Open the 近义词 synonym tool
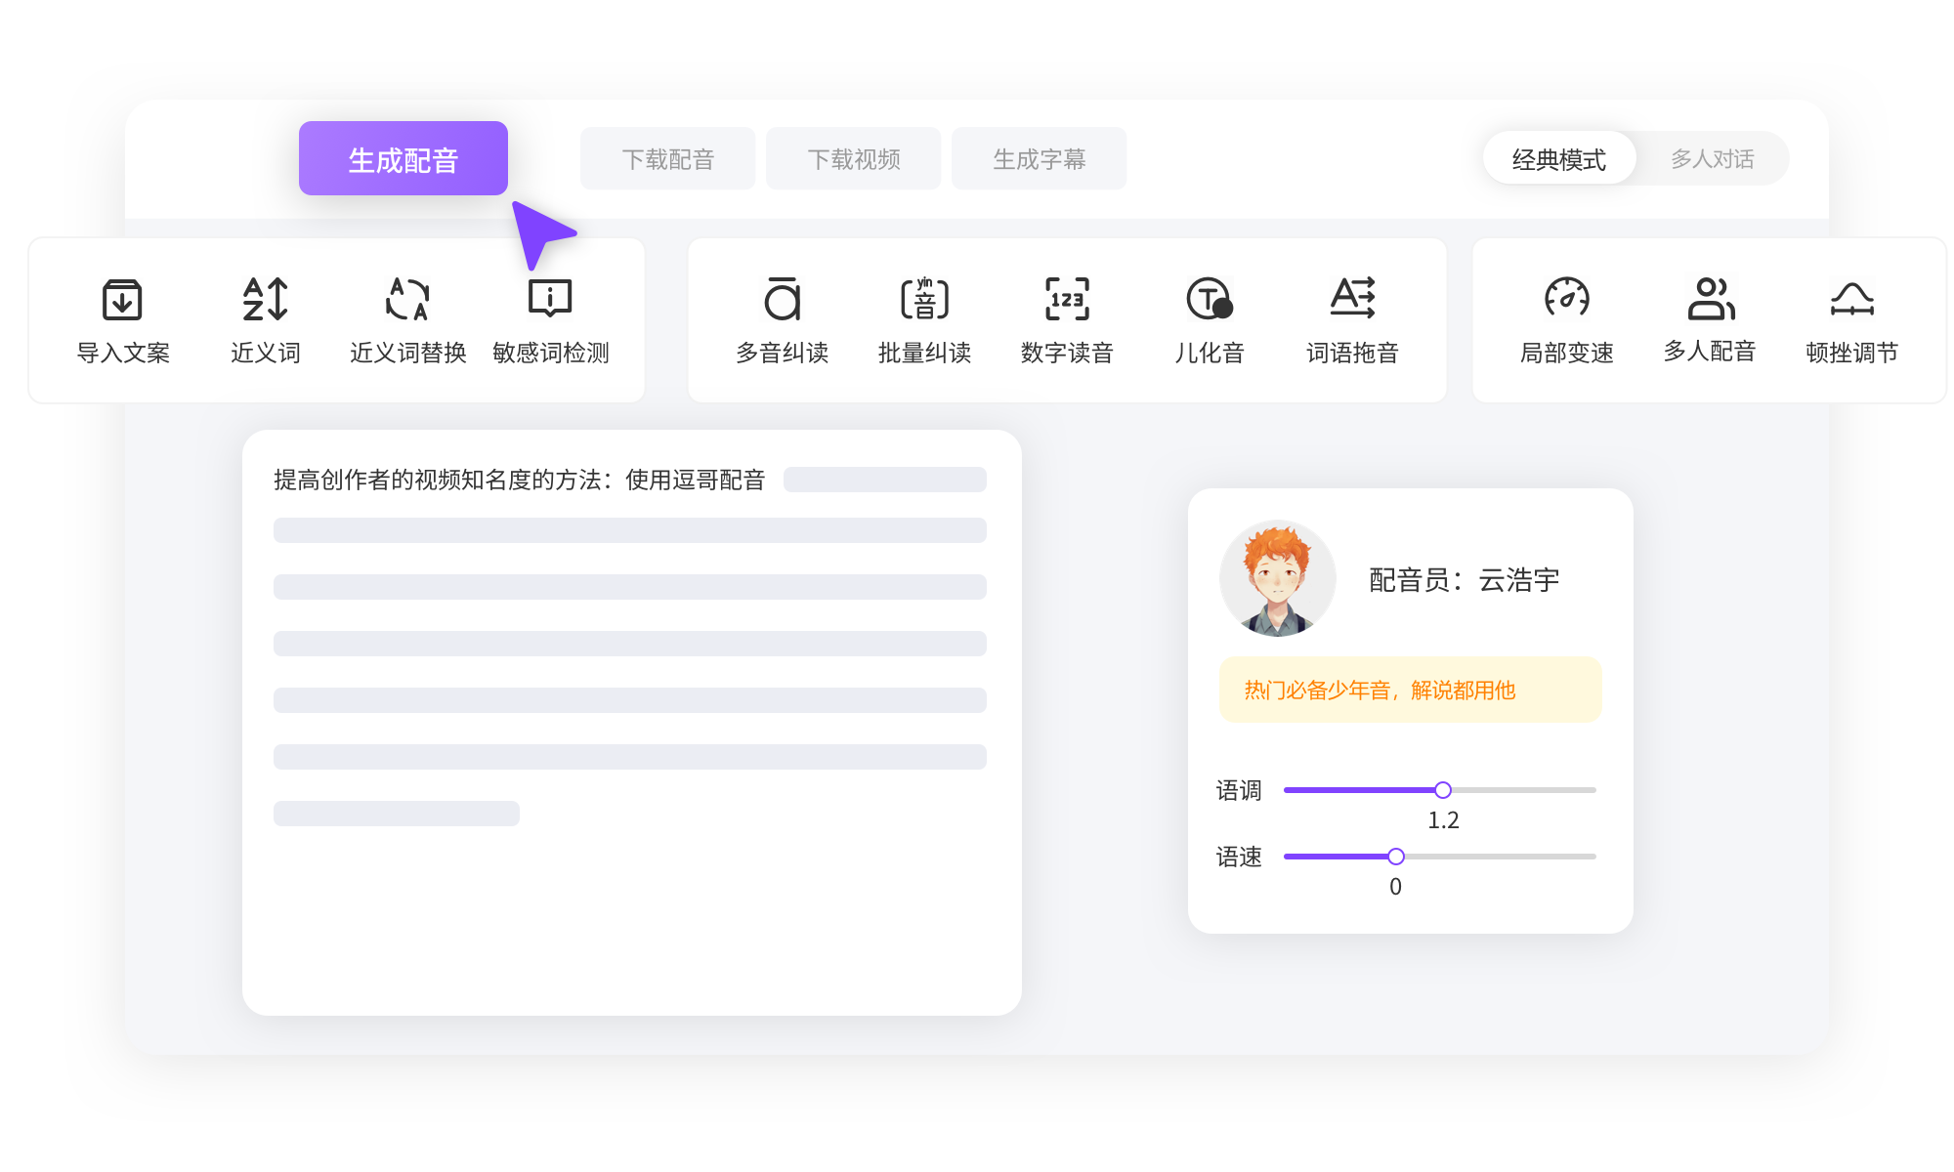Screen dimensions: 1954x1172 tap(264, 319)
